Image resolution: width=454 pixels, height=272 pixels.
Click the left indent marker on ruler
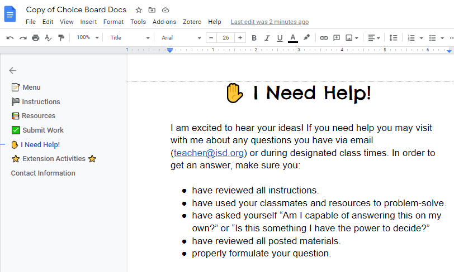coord(170,50)
